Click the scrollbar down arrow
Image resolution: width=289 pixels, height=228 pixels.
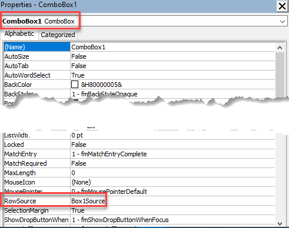[x=280, y=223]
